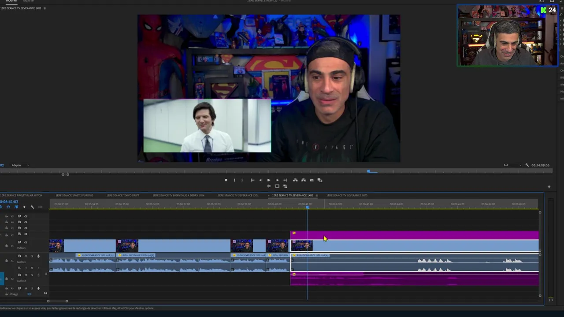Mute the A3 track
The width and height of the screenshot is (564, 317).
(26, 288)
